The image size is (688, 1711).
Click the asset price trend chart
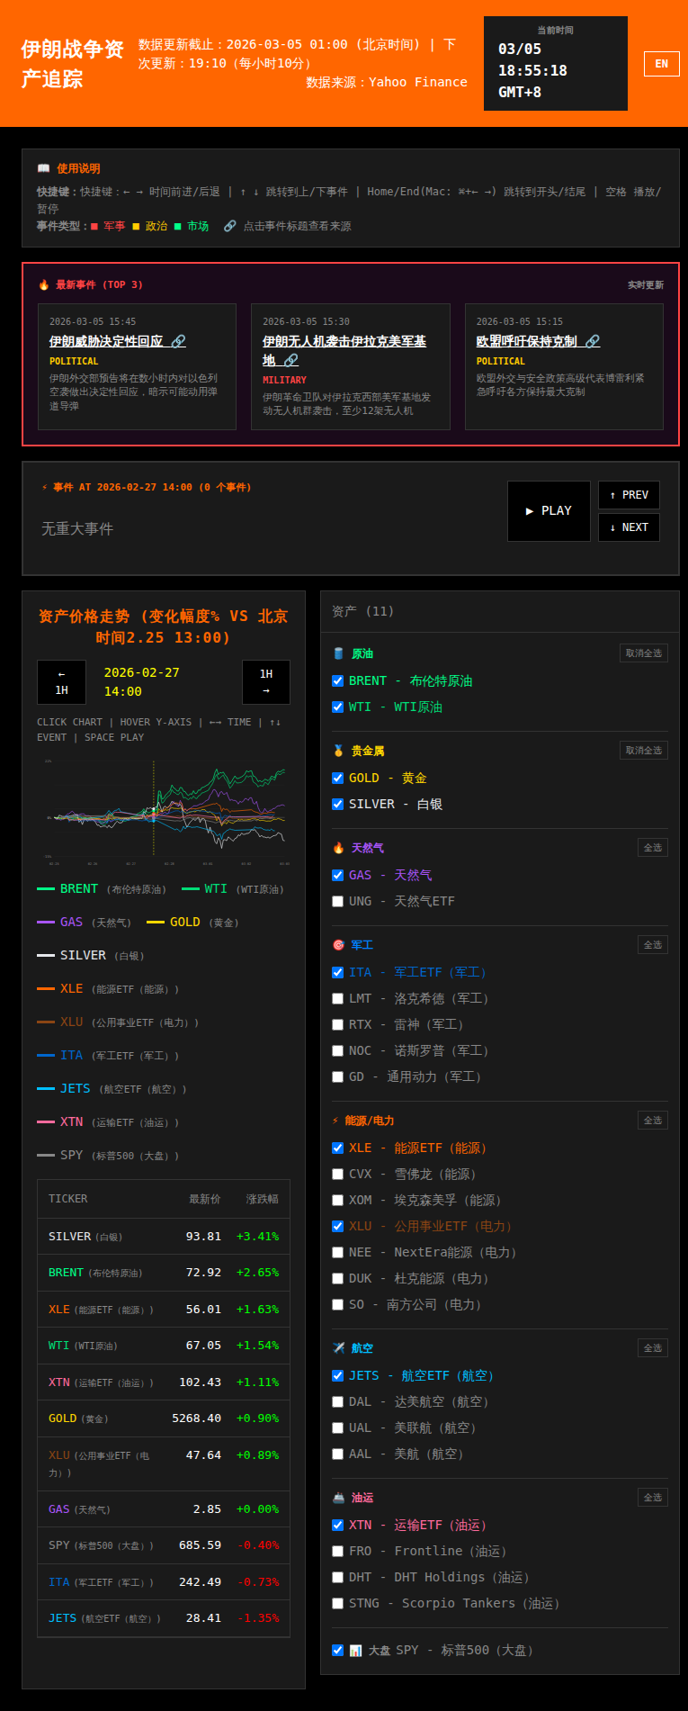[164, 808]
